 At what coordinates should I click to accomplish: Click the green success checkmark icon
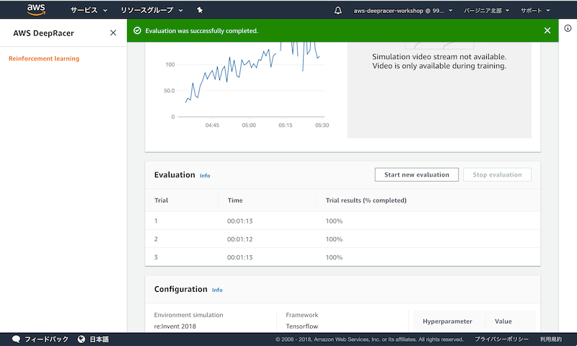point(137,30)
